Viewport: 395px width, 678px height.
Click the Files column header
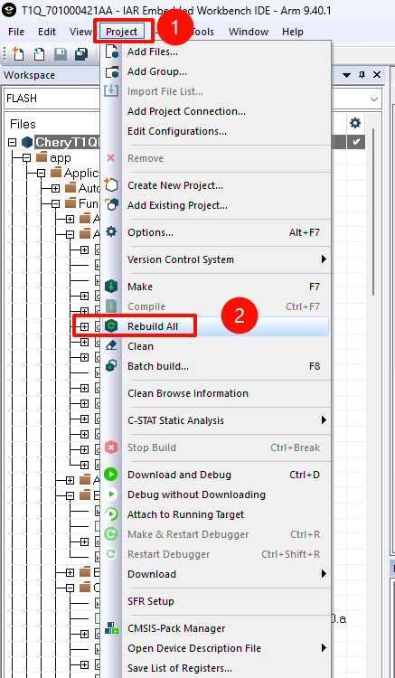point(23,124)
